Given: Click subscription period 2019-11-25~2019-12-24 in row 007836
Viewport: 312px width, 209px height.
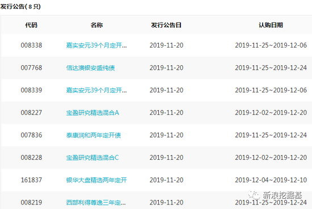Looking at the screenshot, I should [271, 135].
